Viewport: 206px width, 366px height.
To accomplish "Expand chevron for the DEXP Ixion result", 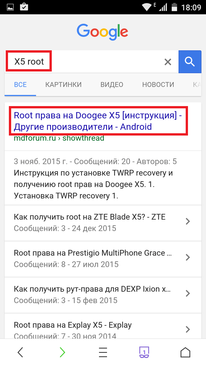I will point(188,293).
